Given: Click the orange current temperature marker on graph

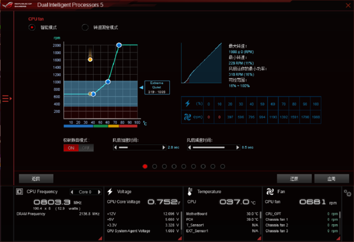Looking at the screenshot, I should (90, 59).
